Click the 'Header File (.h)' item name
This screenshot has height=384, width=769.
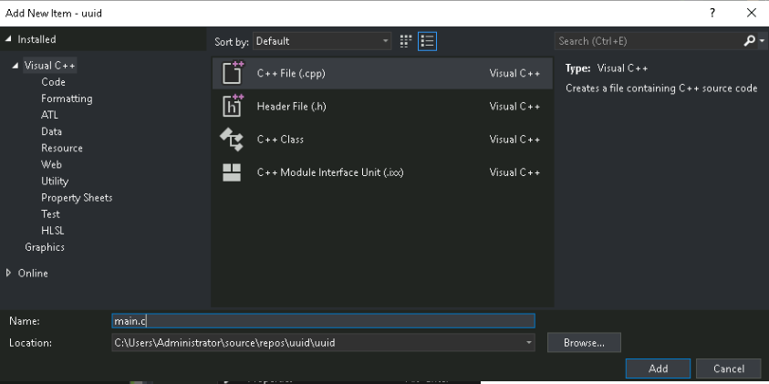point(291,107)
